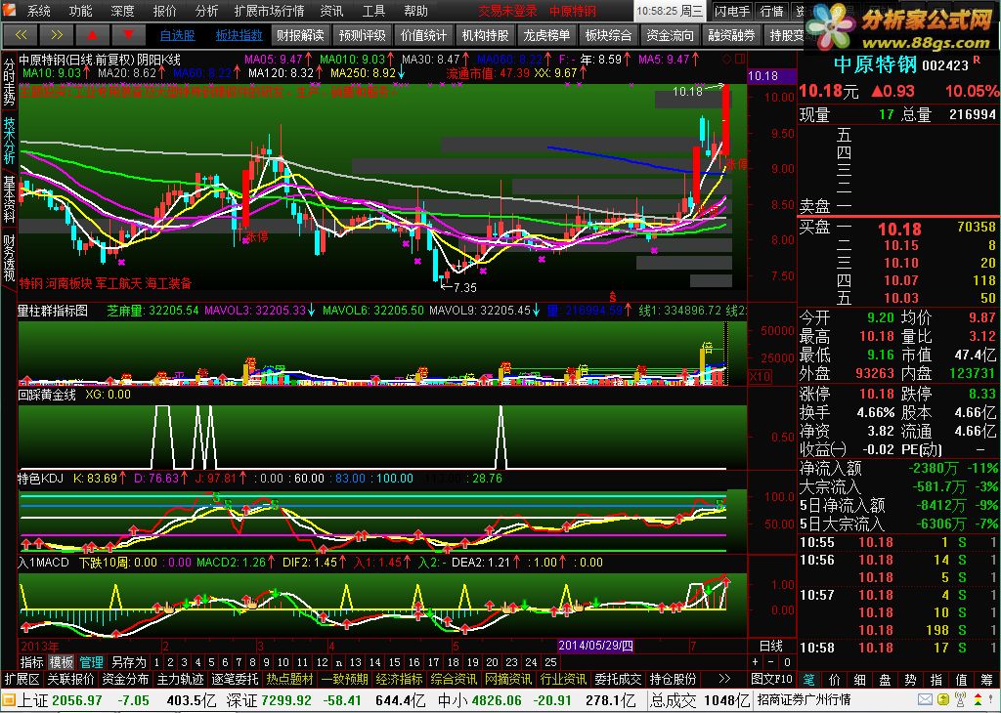The height and width of the screenshot is (713, 1001).
Task: Open the 深度 menu
Action: [122, 11]
